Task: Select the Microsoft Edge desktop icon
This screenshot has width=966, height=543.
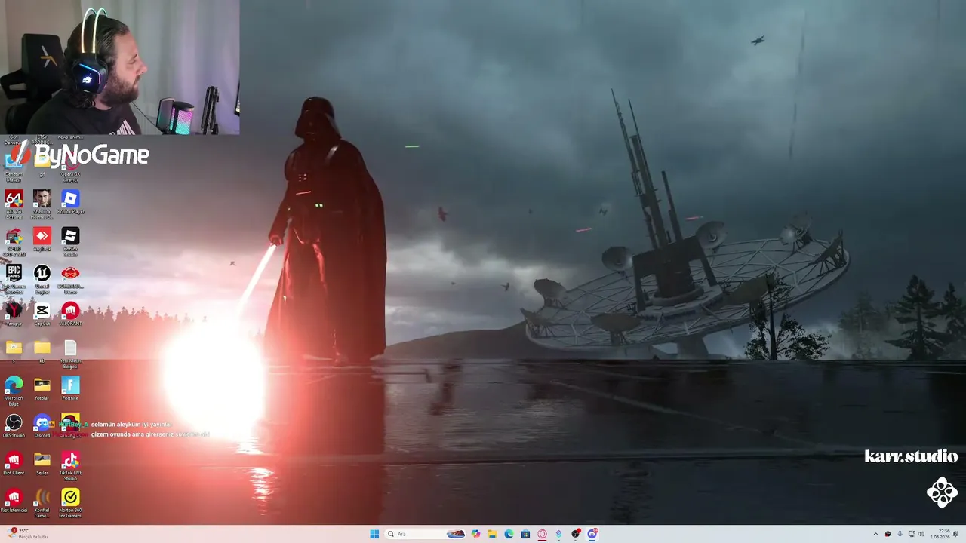Action: (14, 390)
